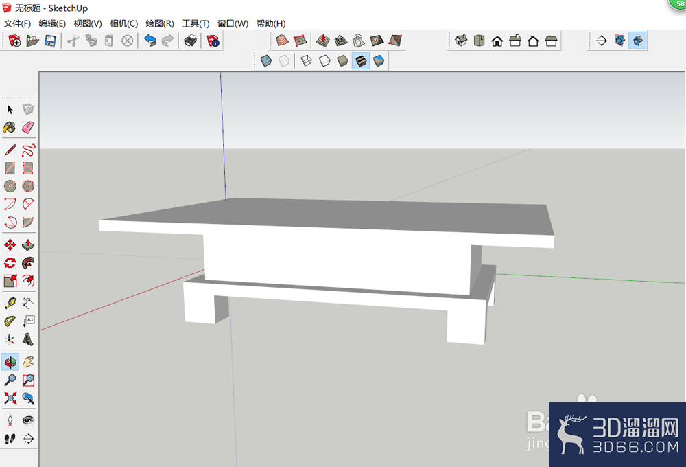
Task: Select the Pan hand tool
Action: 28,362
